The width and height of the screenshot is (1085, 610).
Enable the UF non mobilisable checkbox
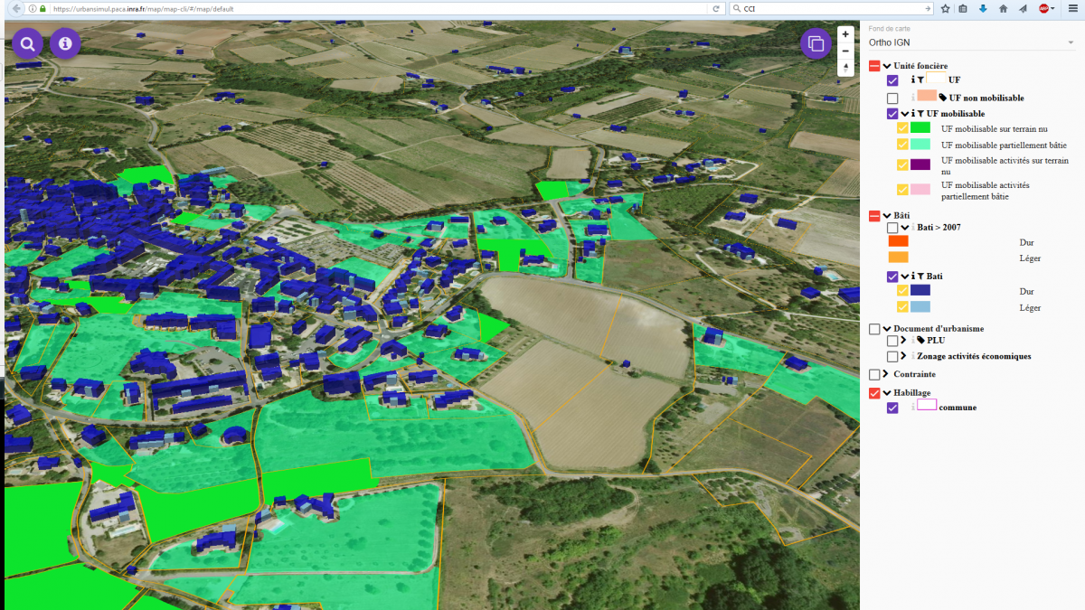coord(892,98)
